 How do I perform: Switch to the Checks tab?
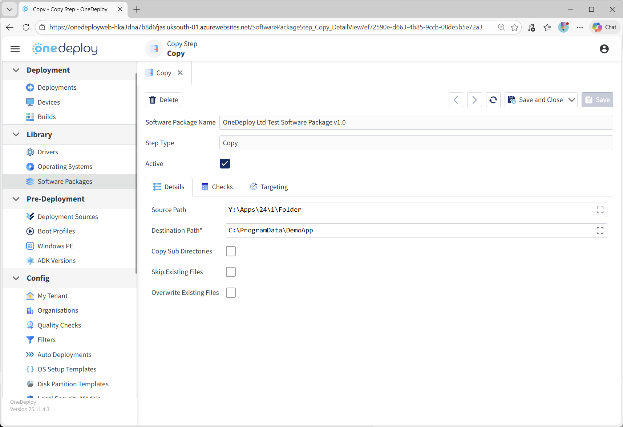pyautogui.click(x=217, y=187)
